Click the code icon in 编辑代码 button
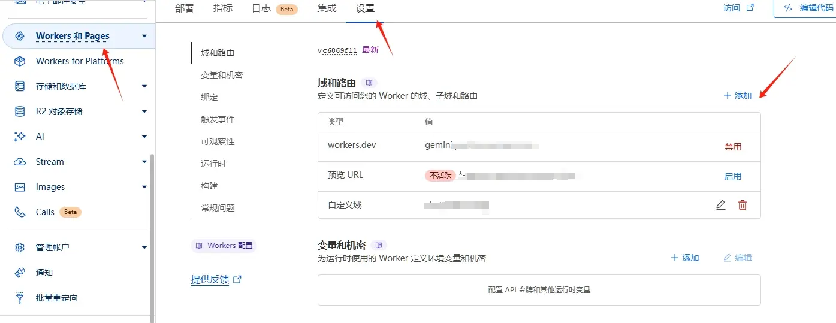The width and height of the screenshot is (836, 323). [788, 8]
